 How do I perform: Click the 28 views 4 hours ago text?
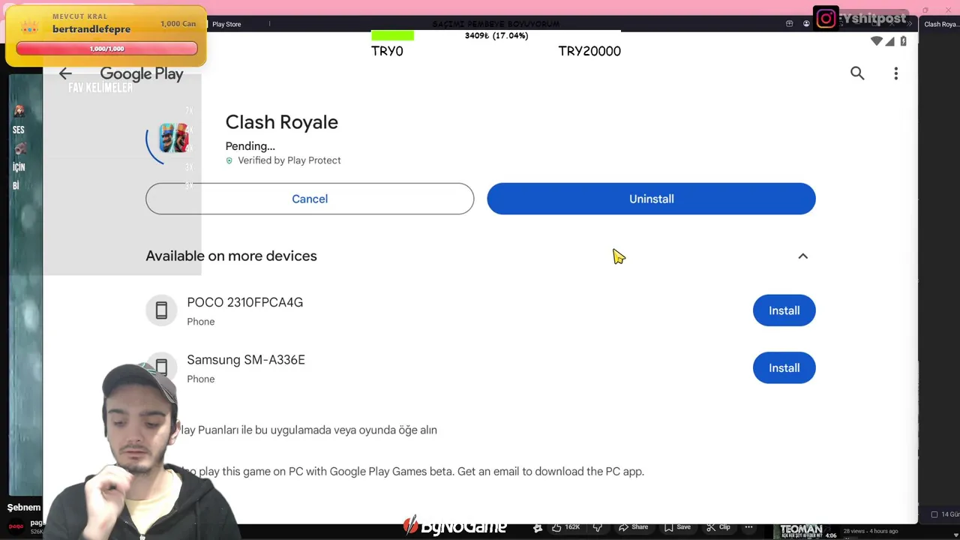click(871, 531)
